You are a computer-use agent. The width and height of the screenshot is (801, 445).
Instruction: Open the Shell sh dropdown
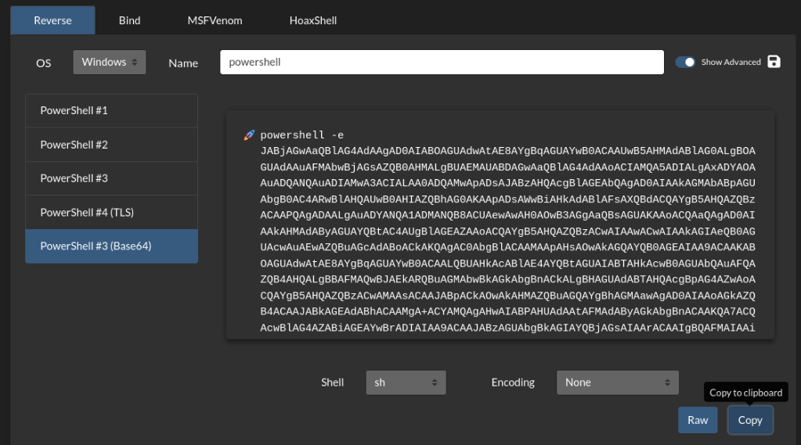coord(406,382)
